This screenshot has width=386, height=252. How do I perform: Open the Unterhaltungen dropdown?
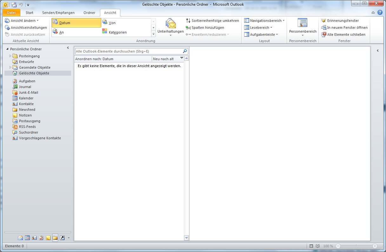click(170, 28)
